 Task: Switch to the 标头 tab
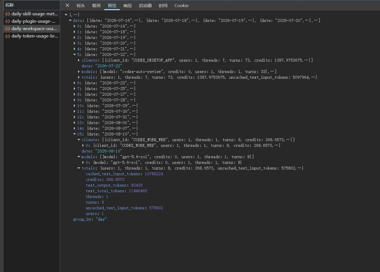(x=81, y=5)
